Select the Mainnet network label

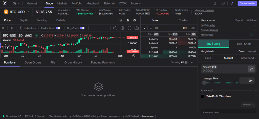[x=32, y=4]
